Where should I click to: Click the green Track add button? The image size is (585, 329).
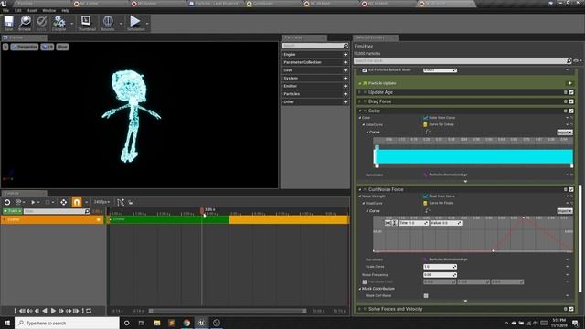pyautogui.click(x=12, y=211)
